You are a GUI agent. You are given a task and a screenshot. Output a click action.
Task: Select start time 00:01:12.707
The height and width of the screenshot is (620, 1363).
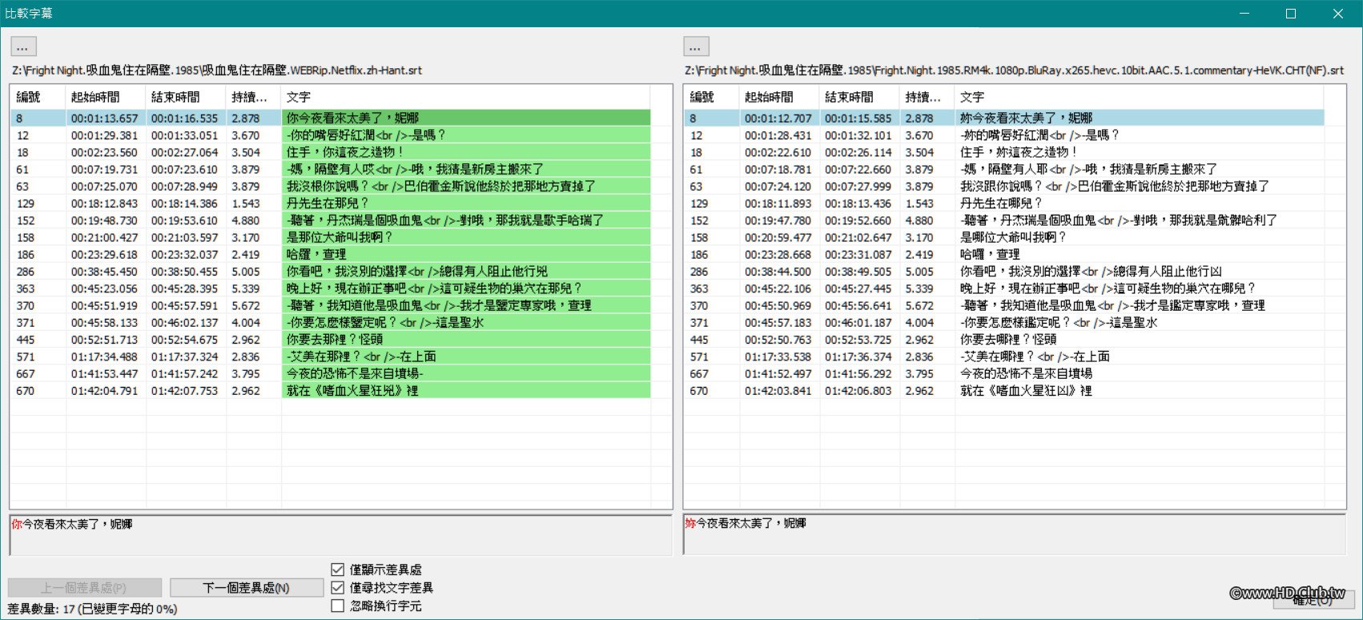(x=778, y=119)
